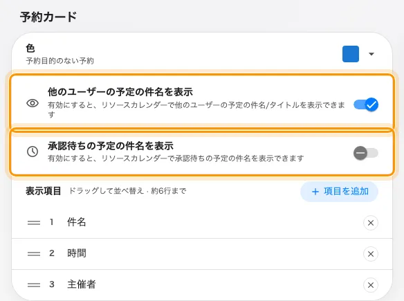Click 承認待ちの予定の件名を表示 title text
The image size is (404, 301).
111,146
